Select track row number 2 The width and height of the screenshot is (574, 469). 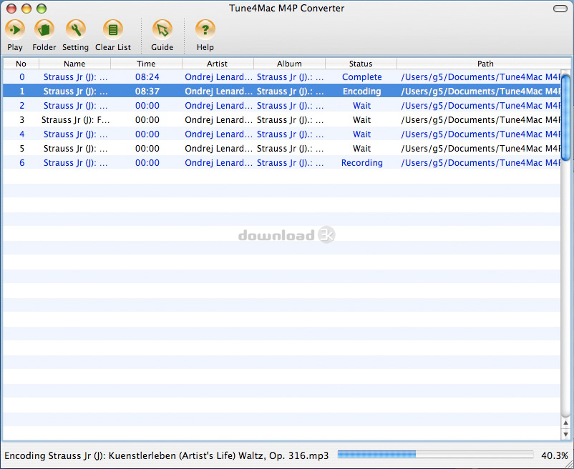[281, 106]
